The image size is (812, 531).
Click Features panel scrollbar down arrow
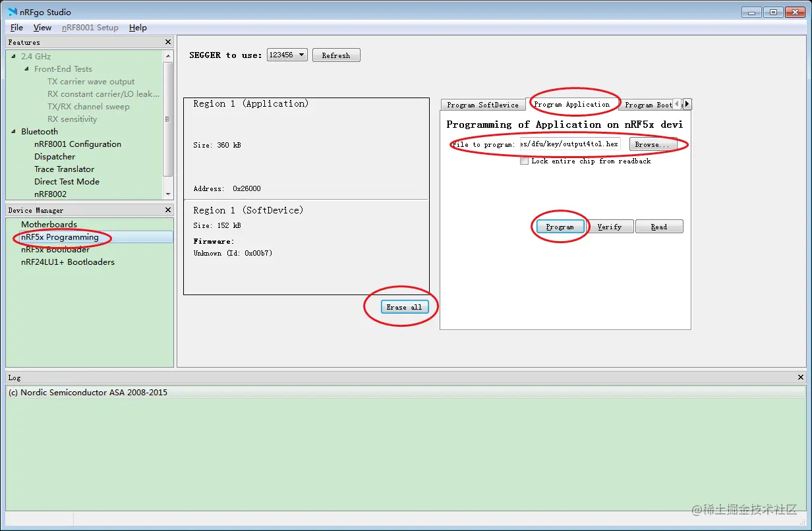click(168, 194)
